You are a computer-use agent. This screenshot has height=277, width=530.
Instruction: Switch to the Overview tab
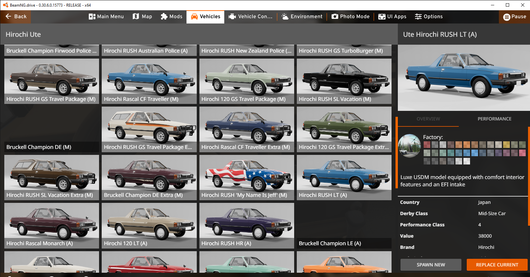428,119
